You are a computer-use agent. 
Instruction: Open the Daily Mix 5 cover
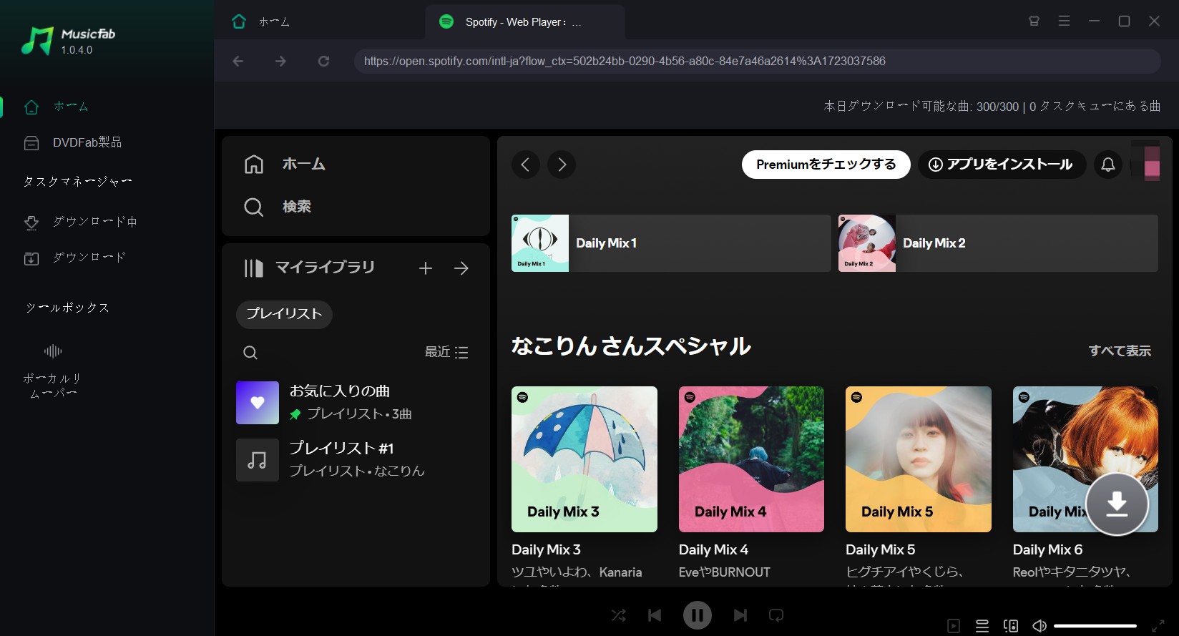pyautogui.click(x=919, y=459)
